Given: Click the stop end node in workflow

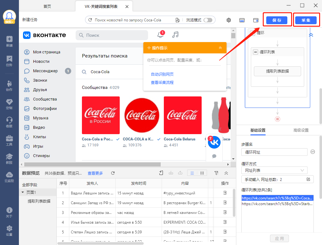Looking at the screenshot, I should coord(278,119).
